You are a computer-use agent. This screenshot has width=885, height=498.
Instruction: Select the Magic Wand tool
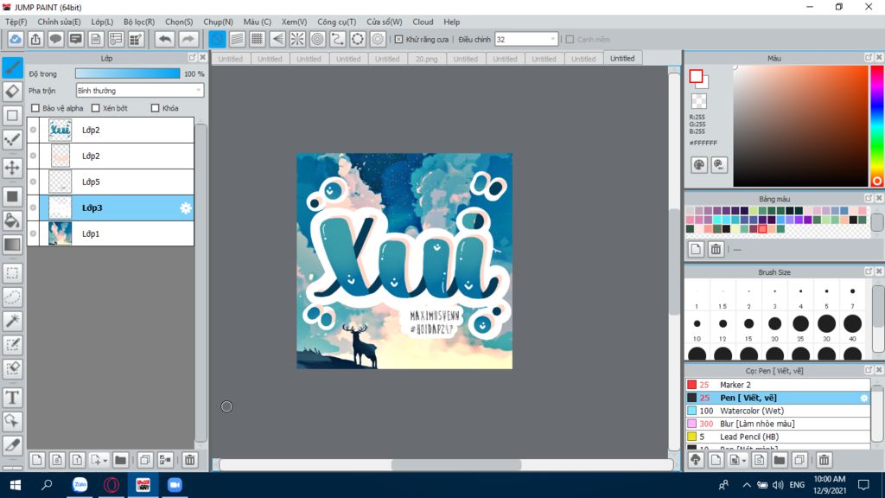[12, 321]
